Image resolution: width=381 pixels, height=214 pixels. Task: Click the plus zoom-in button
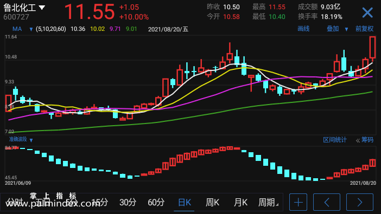coord(298,202)
